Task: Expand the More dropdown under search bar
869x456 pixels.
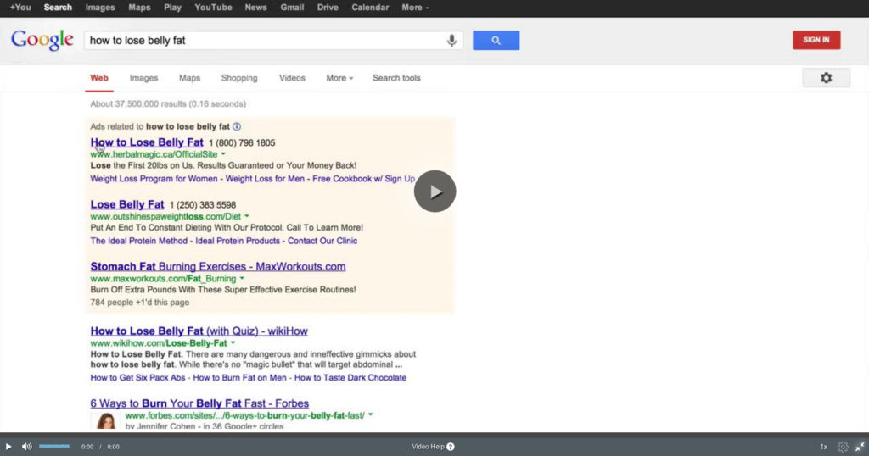Action: point(339,78)
